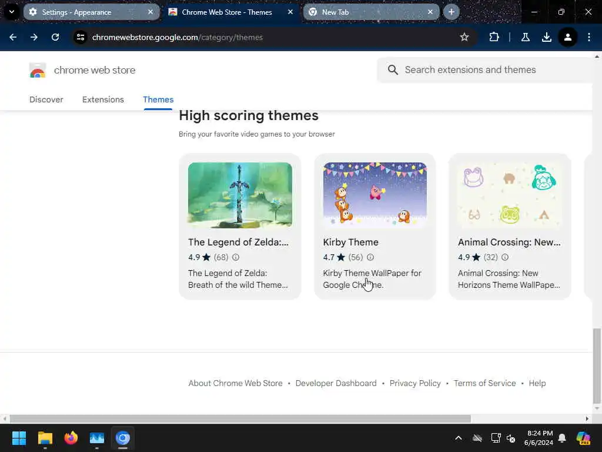Open the Windows Start menu
Image resolution: width=602 pixels, height=452 pixels.
[19, 438]
